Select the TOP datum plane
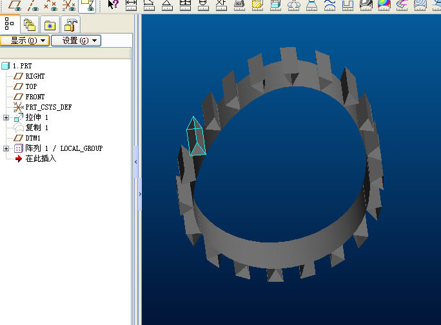This screenshot has width=441, height=325. [x=25, y=86]
